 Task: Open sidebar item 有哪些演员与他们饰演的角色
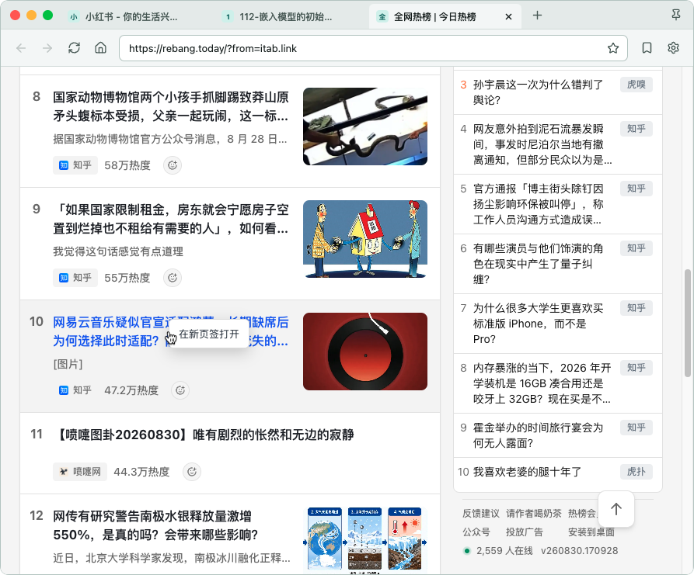[x=538, y=264]
